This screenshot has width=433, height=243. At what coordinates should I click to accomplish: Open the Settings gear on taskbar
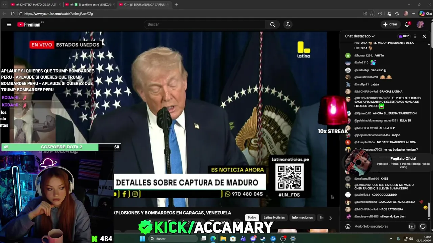(293, 239)
